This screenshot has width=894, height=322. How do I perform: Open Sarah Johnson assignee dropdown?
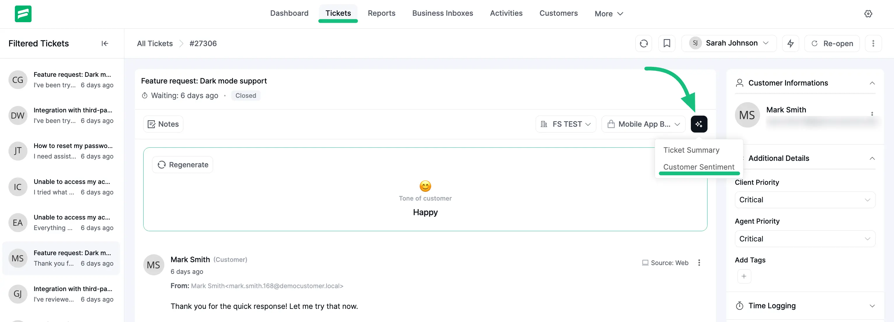tap(729, 43)
